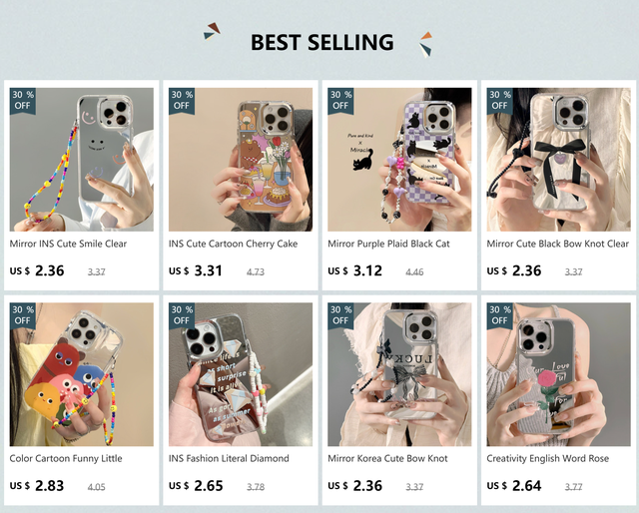Open the Color Cartoon Funny Little case image
The image size is (639, 513).
(82, 374)
